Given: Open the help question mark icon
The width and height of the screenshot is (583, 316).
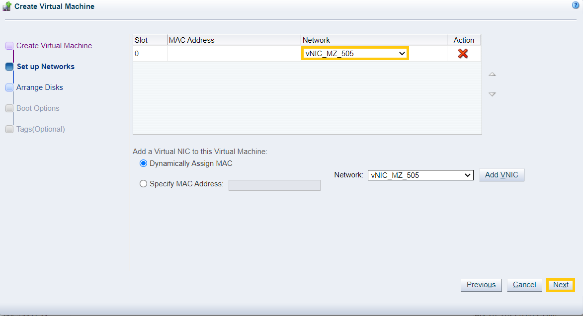Looking at the screenshot, I should click(576, 5).
